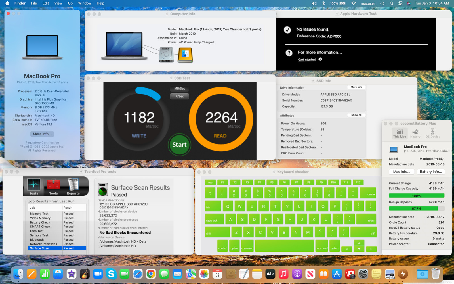Click the F12 key in Keyboard checker
Viewport: 454px width, 284px height.
(x=358, y=183)
